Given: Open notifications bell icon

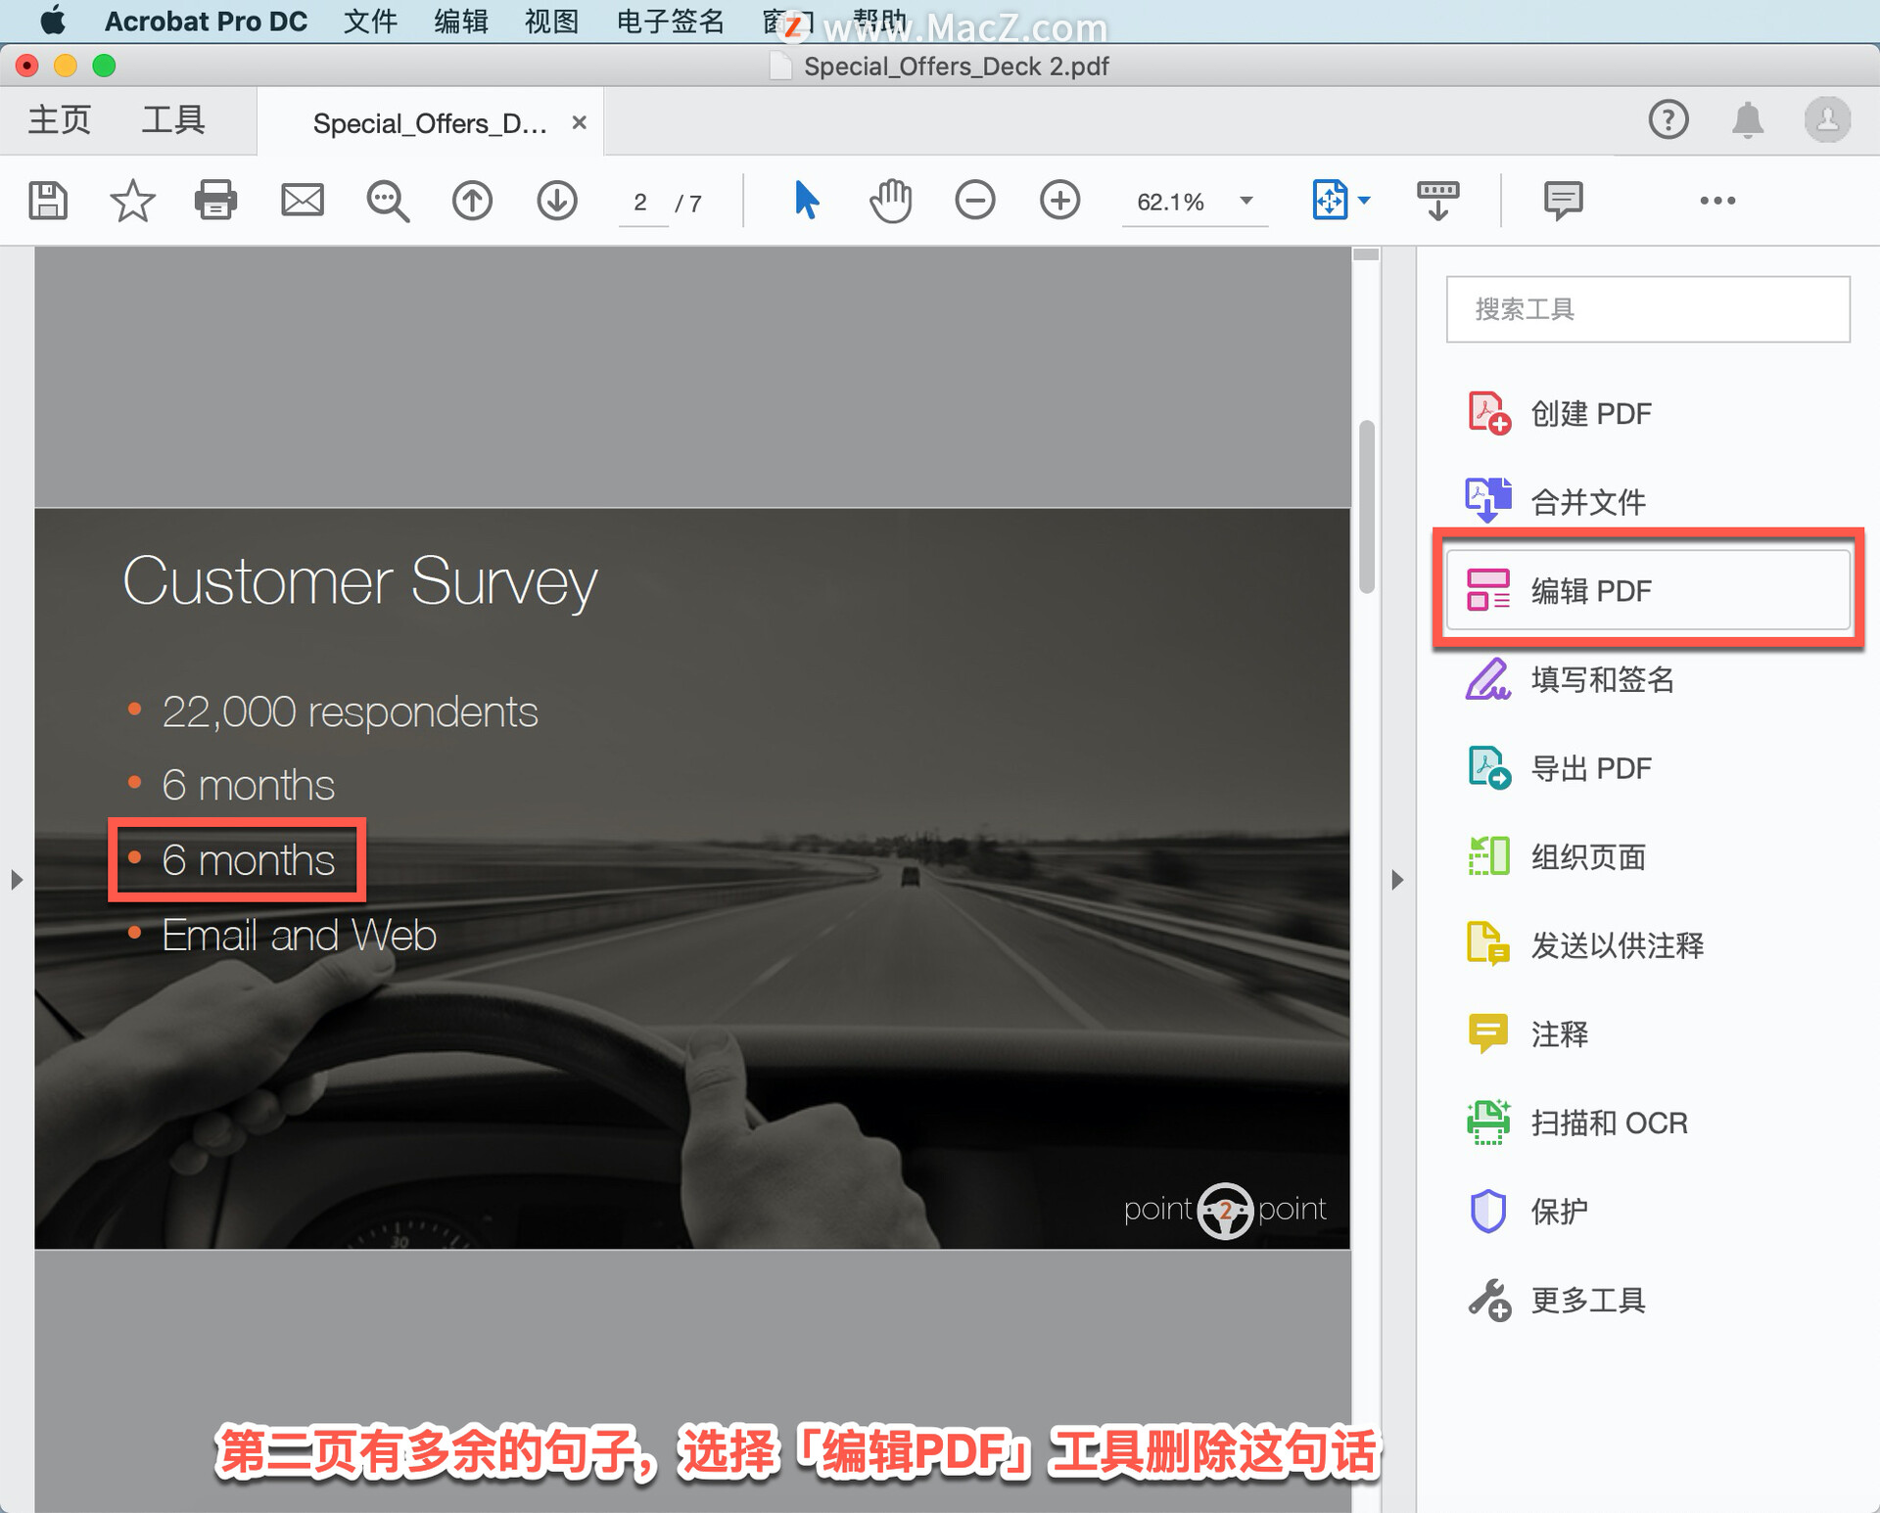Looking at the screenshot, I should coord(1747,120).
